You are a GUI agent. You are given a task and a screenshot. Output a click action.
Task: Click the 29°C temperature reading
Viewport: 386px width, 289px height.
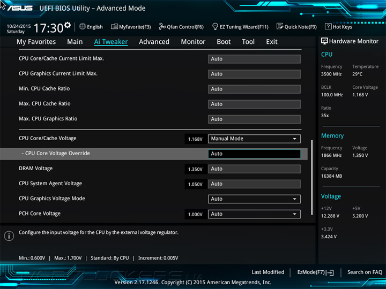click(x=357, y=74)
